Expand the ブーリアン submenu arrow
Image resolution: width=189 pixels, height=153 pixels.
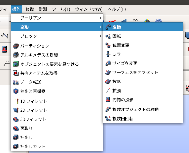pos(100,18)
